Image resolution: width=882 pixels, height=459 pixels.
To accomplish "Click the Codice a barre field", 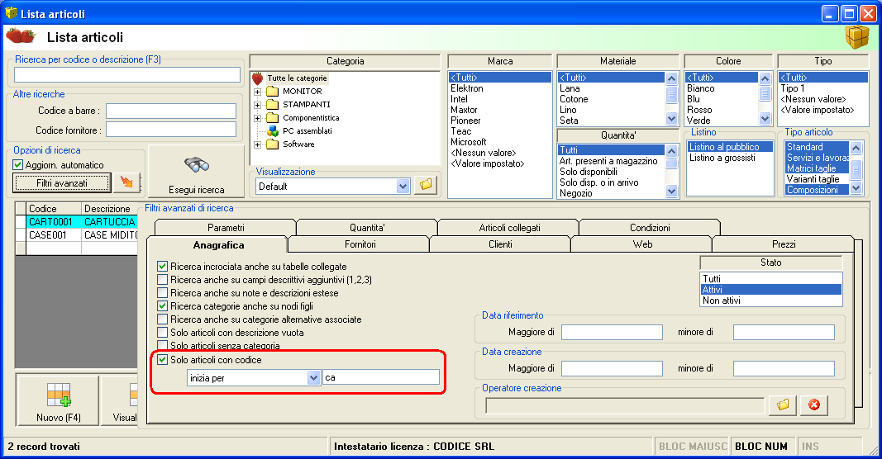I will click(x=171, y=111).
